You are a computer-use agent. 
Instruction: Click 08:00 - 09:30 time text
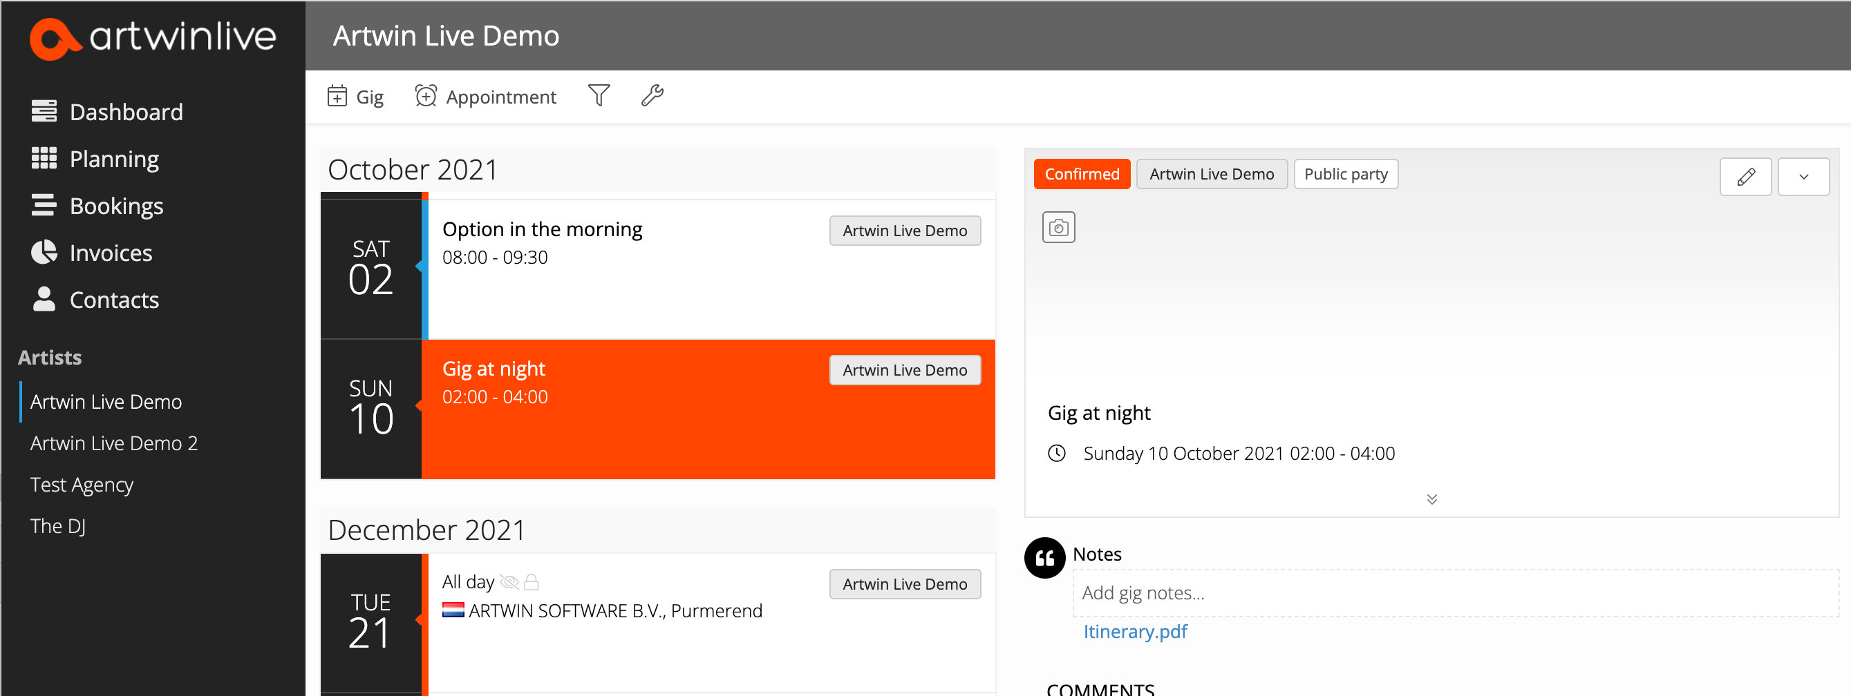tap(494, 258)
